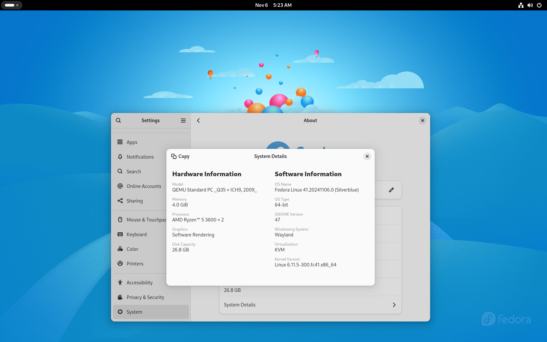The height and width of the screenshot is (342, 547).
Task: Click the Printers printer icon
Action: [x=120, y=264]
